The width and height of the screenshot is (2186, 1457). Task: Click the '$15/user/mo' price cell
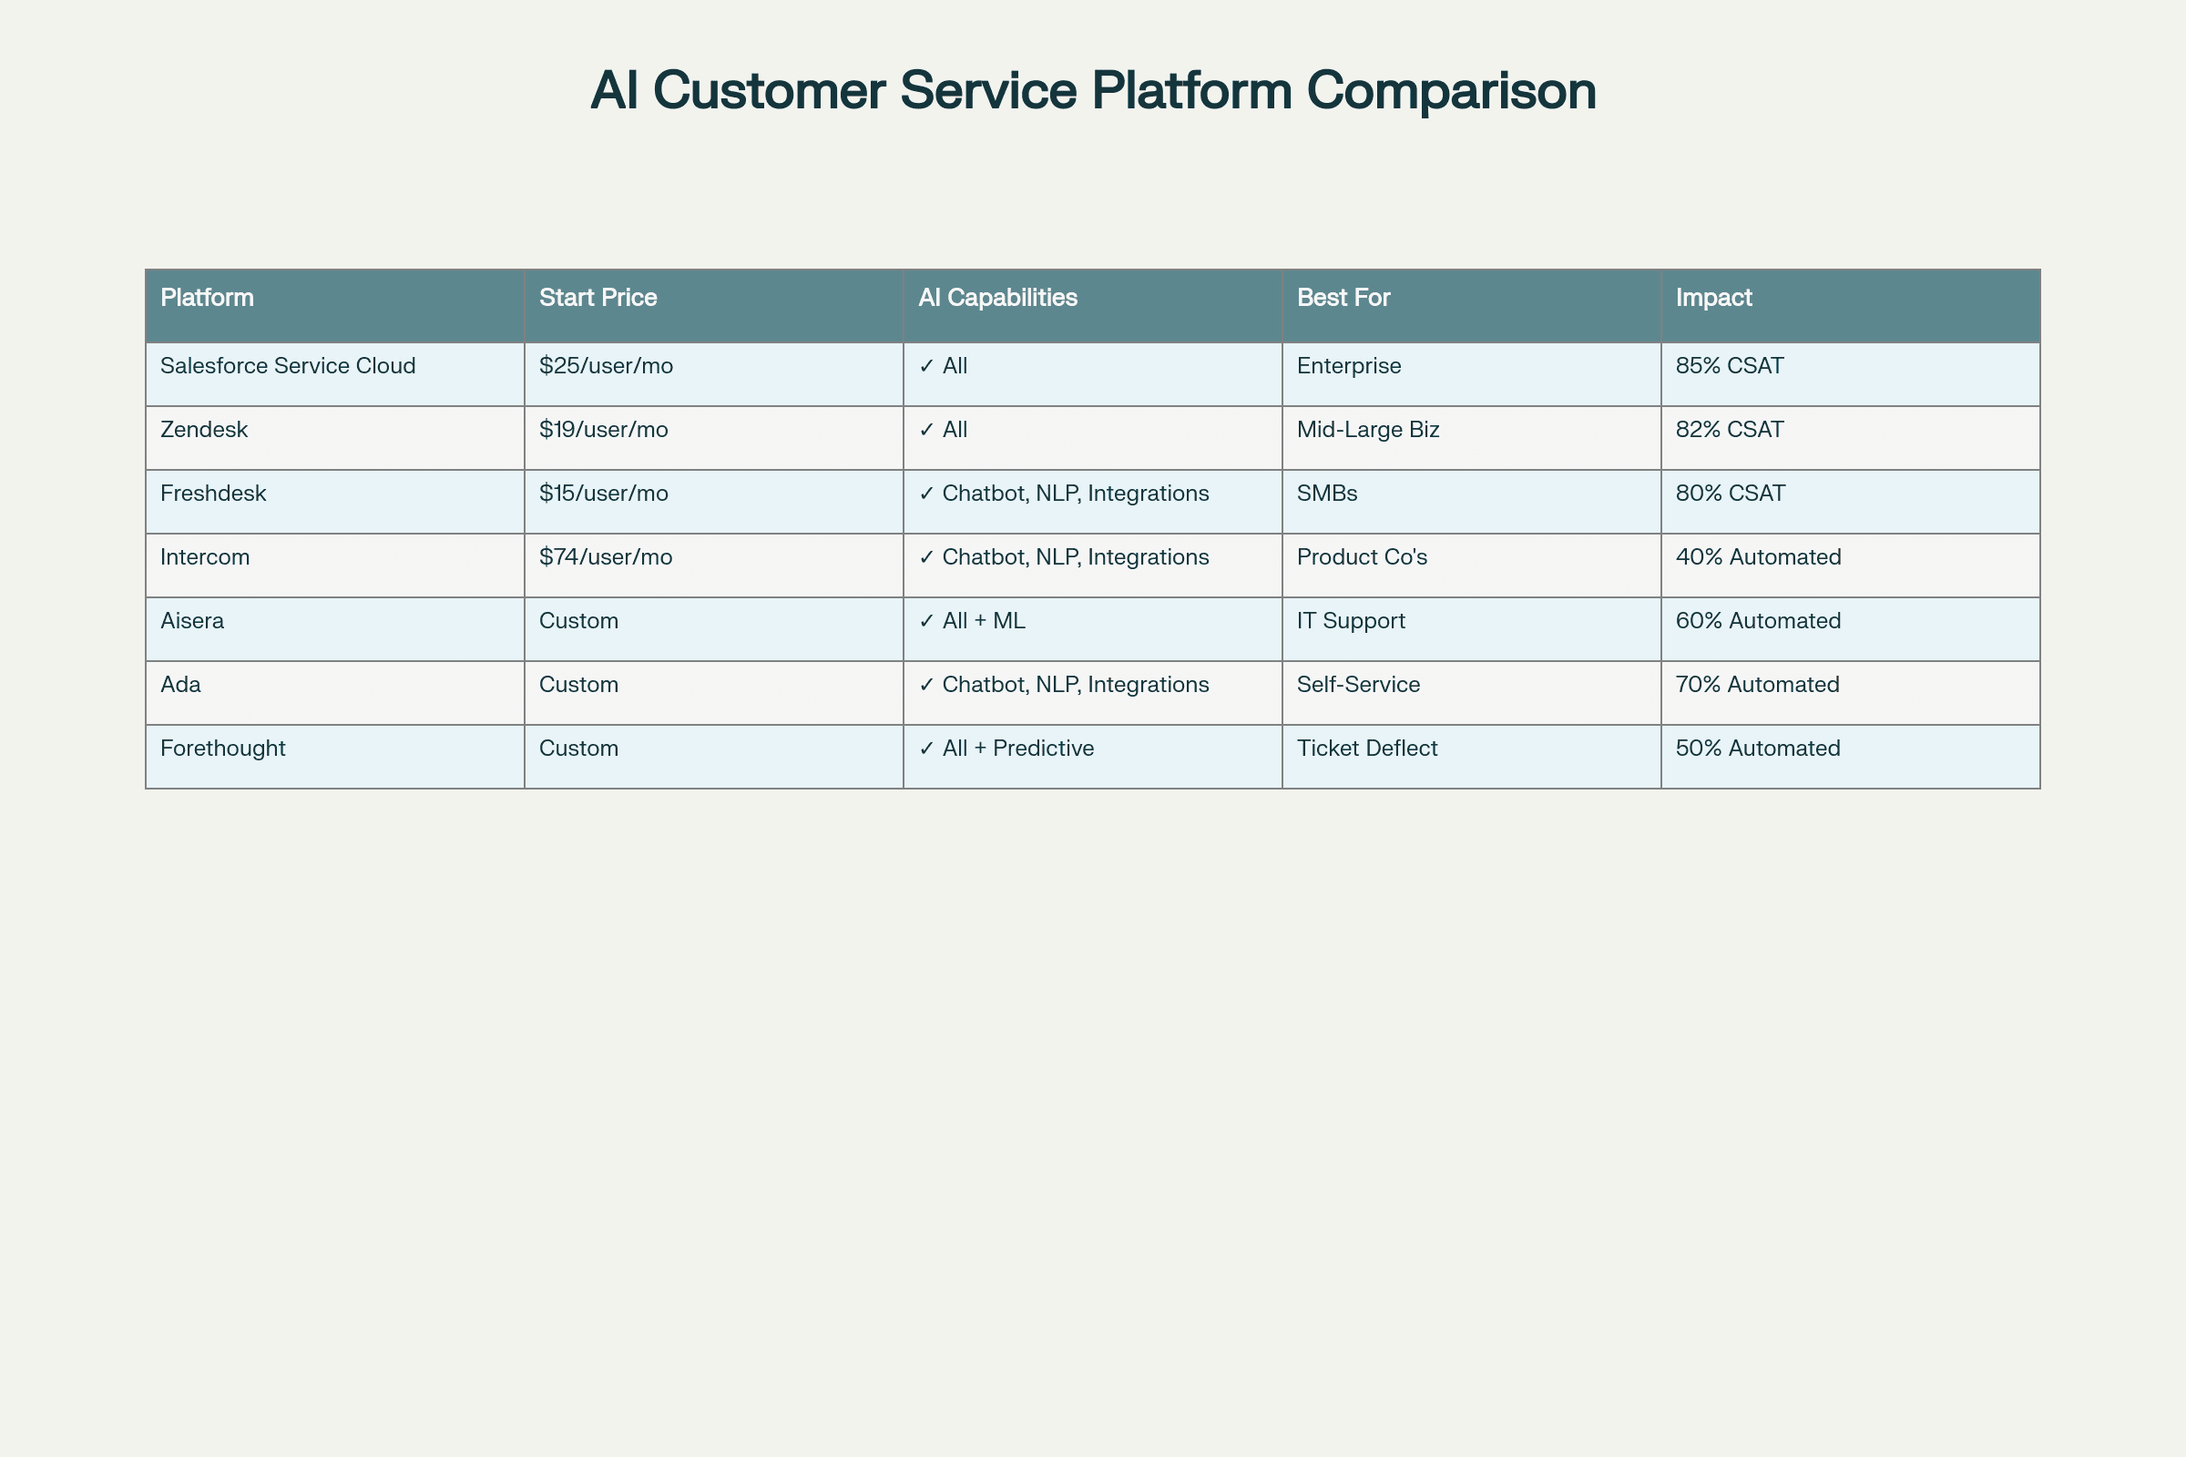714,502
